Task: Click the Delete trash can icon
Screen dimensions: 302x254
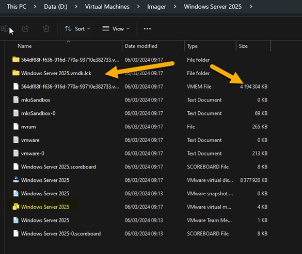Action: point(46,29)
